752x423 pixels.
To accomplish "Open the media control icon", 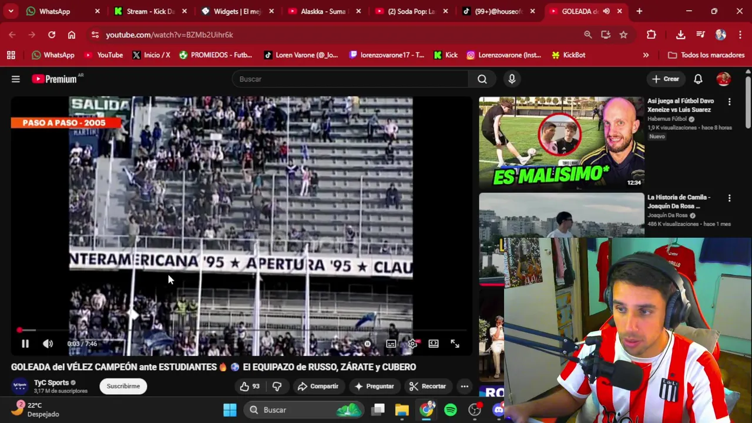I will (x=700, y=35).
